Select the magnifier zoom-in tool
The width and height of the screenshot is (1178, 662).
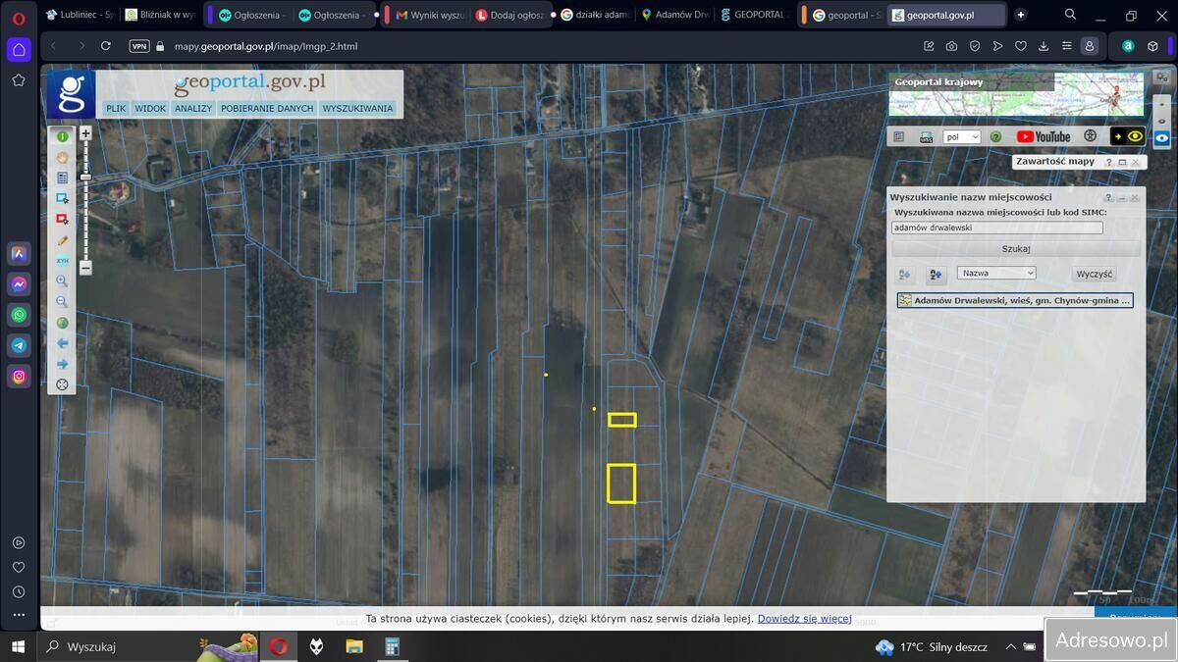62,281
